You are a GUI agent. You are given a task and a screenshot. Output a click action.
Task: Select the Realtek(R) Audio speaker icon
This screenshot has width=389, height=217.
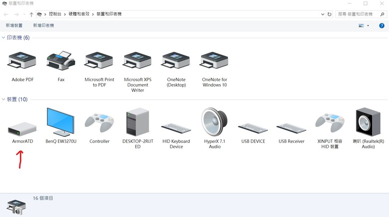(368, 122)
